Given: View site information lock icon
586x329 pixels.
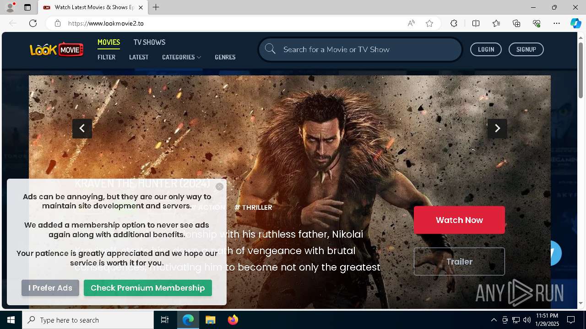Looking at the screenshot, I should [58, 23].
